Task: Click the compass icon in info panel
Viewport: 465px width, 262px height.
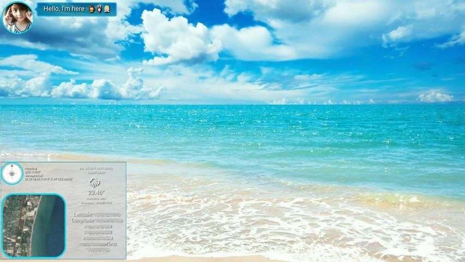Action: click(x=12, y=174)
